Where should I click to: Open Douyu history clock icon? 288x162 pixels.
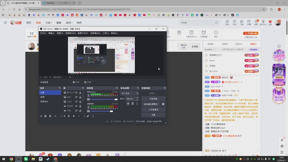[x=227, y=22]
